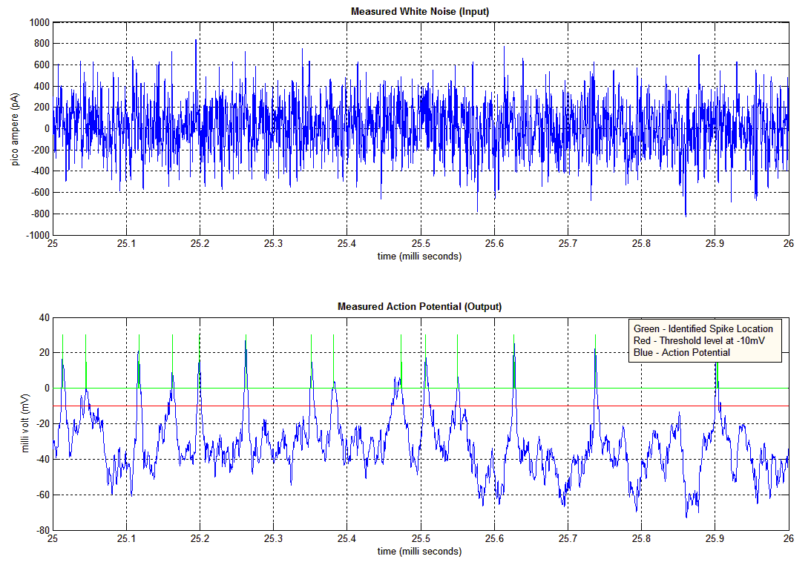Click "Blue - Action Potential" legend line
The image size is (811, 562).
[681, 352]
